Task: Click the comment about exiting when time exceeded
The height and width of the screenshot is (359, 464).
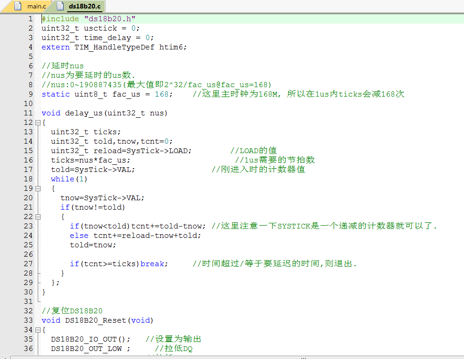Action: point(275,264)
